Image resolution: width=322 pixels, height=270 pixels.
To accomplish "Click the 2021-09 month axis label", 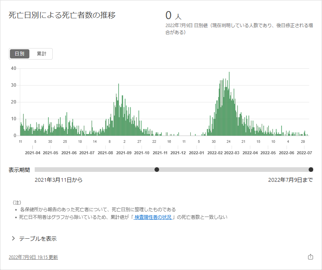I will (124, 153).
